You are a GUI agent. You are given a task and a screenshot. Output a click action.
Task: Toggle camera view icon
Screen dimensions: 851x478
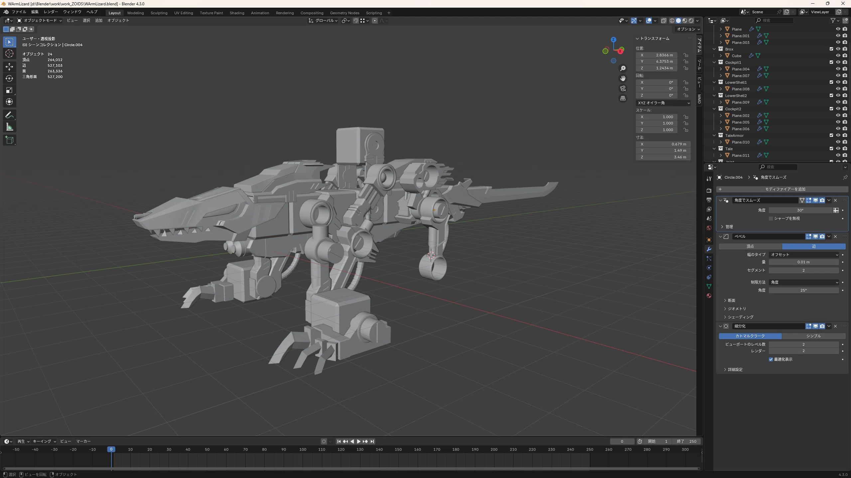(x=623, y=88)
